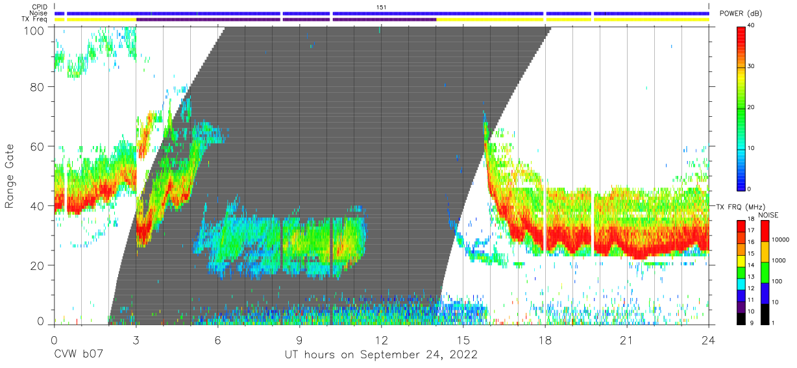Click tick label 60 on Range Gate axis
This screenshot has width=797, height=368.
pyautogui.click(x=38, y=147)
